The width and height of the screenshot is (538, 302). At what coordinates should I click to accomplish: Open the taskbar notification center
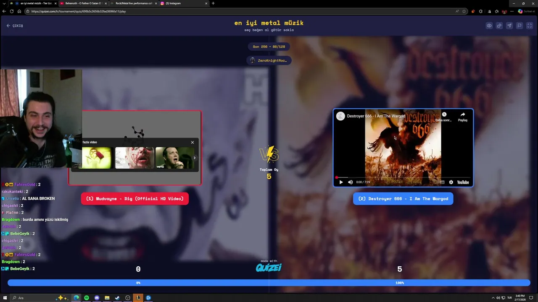531,298
